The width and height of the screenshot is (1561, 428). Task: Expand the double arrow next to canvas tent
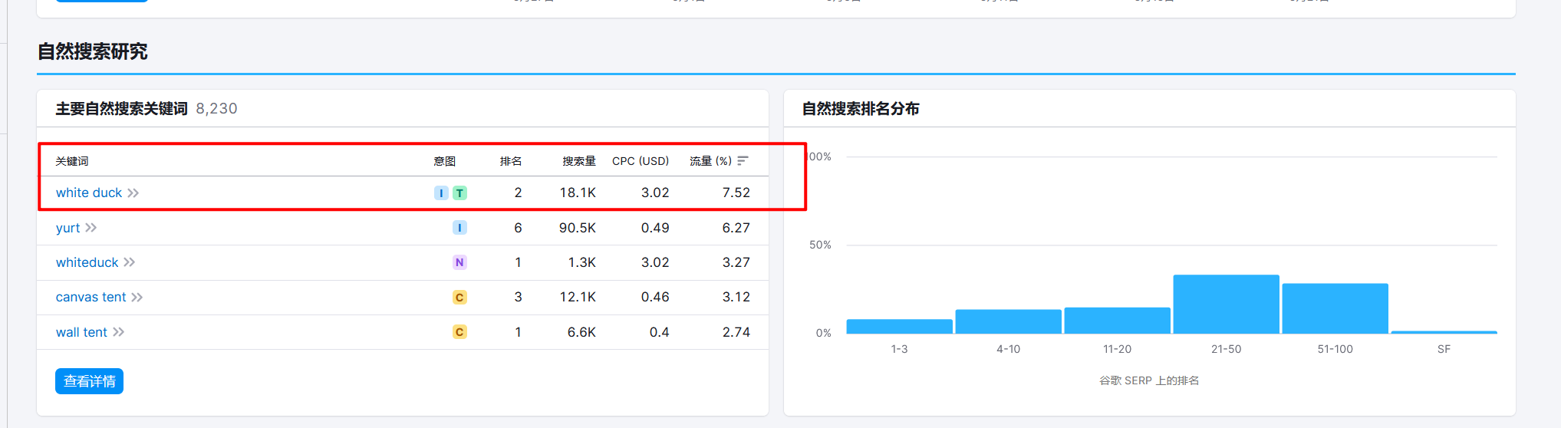tap(137, 298)
